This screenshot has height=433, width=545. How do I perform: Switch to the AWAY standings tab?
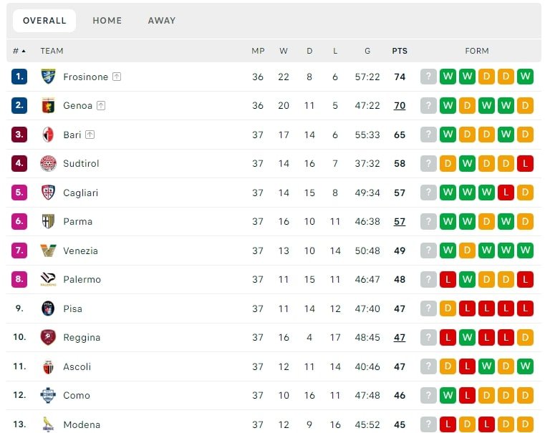162,21
